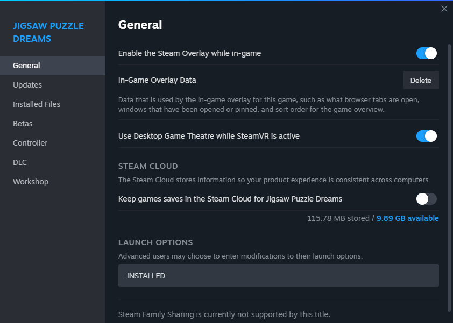453x323 pixels.
Task: Open the Controller settings section
Action: pyautogui.click(x=30, y=143)
